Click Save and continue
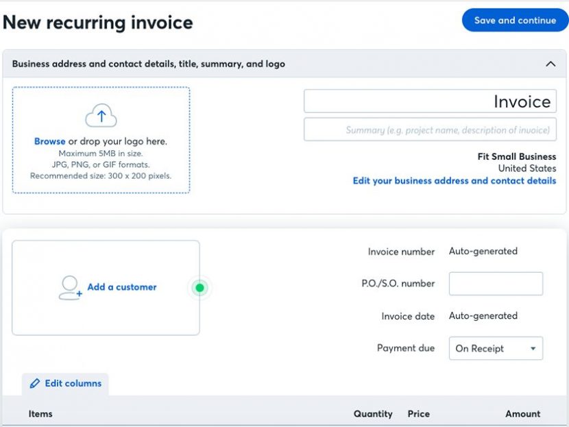Viewport: 569px width, 427px height. 515,20
